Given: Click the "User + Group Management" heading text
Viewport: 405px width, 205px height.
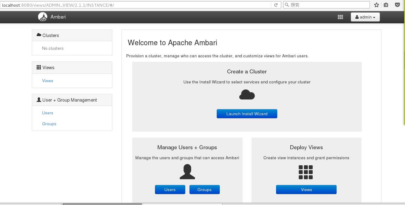Looking at the screenshot, I should 70,100.
